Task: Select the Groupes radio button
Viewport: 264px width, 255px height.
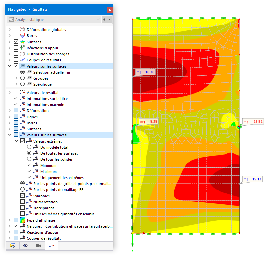Action: [x=22, y=78]
